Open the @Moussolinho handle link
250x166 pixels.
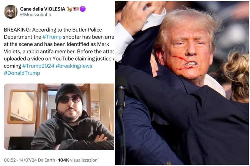[36, 15]
